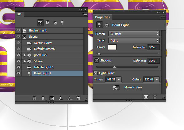This screenshot has height=130, width=184.
Task: Hide Infinite Light 1
Action: click(x=18, y=67)
